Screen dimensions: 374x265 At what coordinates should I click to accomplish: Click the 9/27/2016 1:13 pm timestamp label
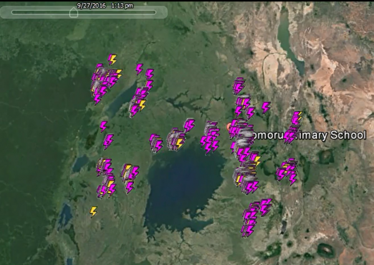click(x=105, y=6)
